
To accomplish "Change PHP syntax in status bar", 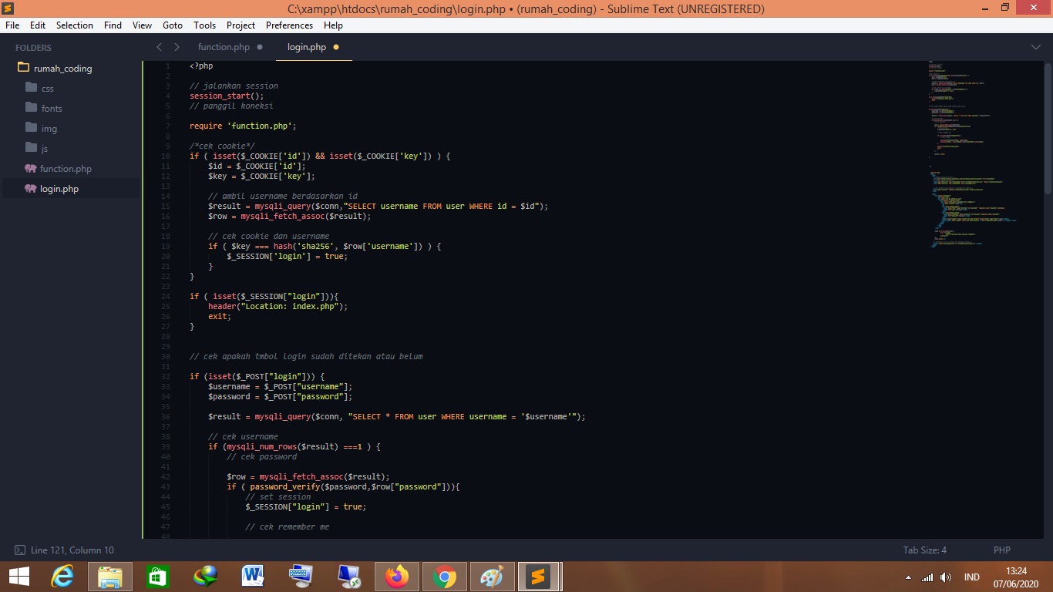I will coord(1001,550).
